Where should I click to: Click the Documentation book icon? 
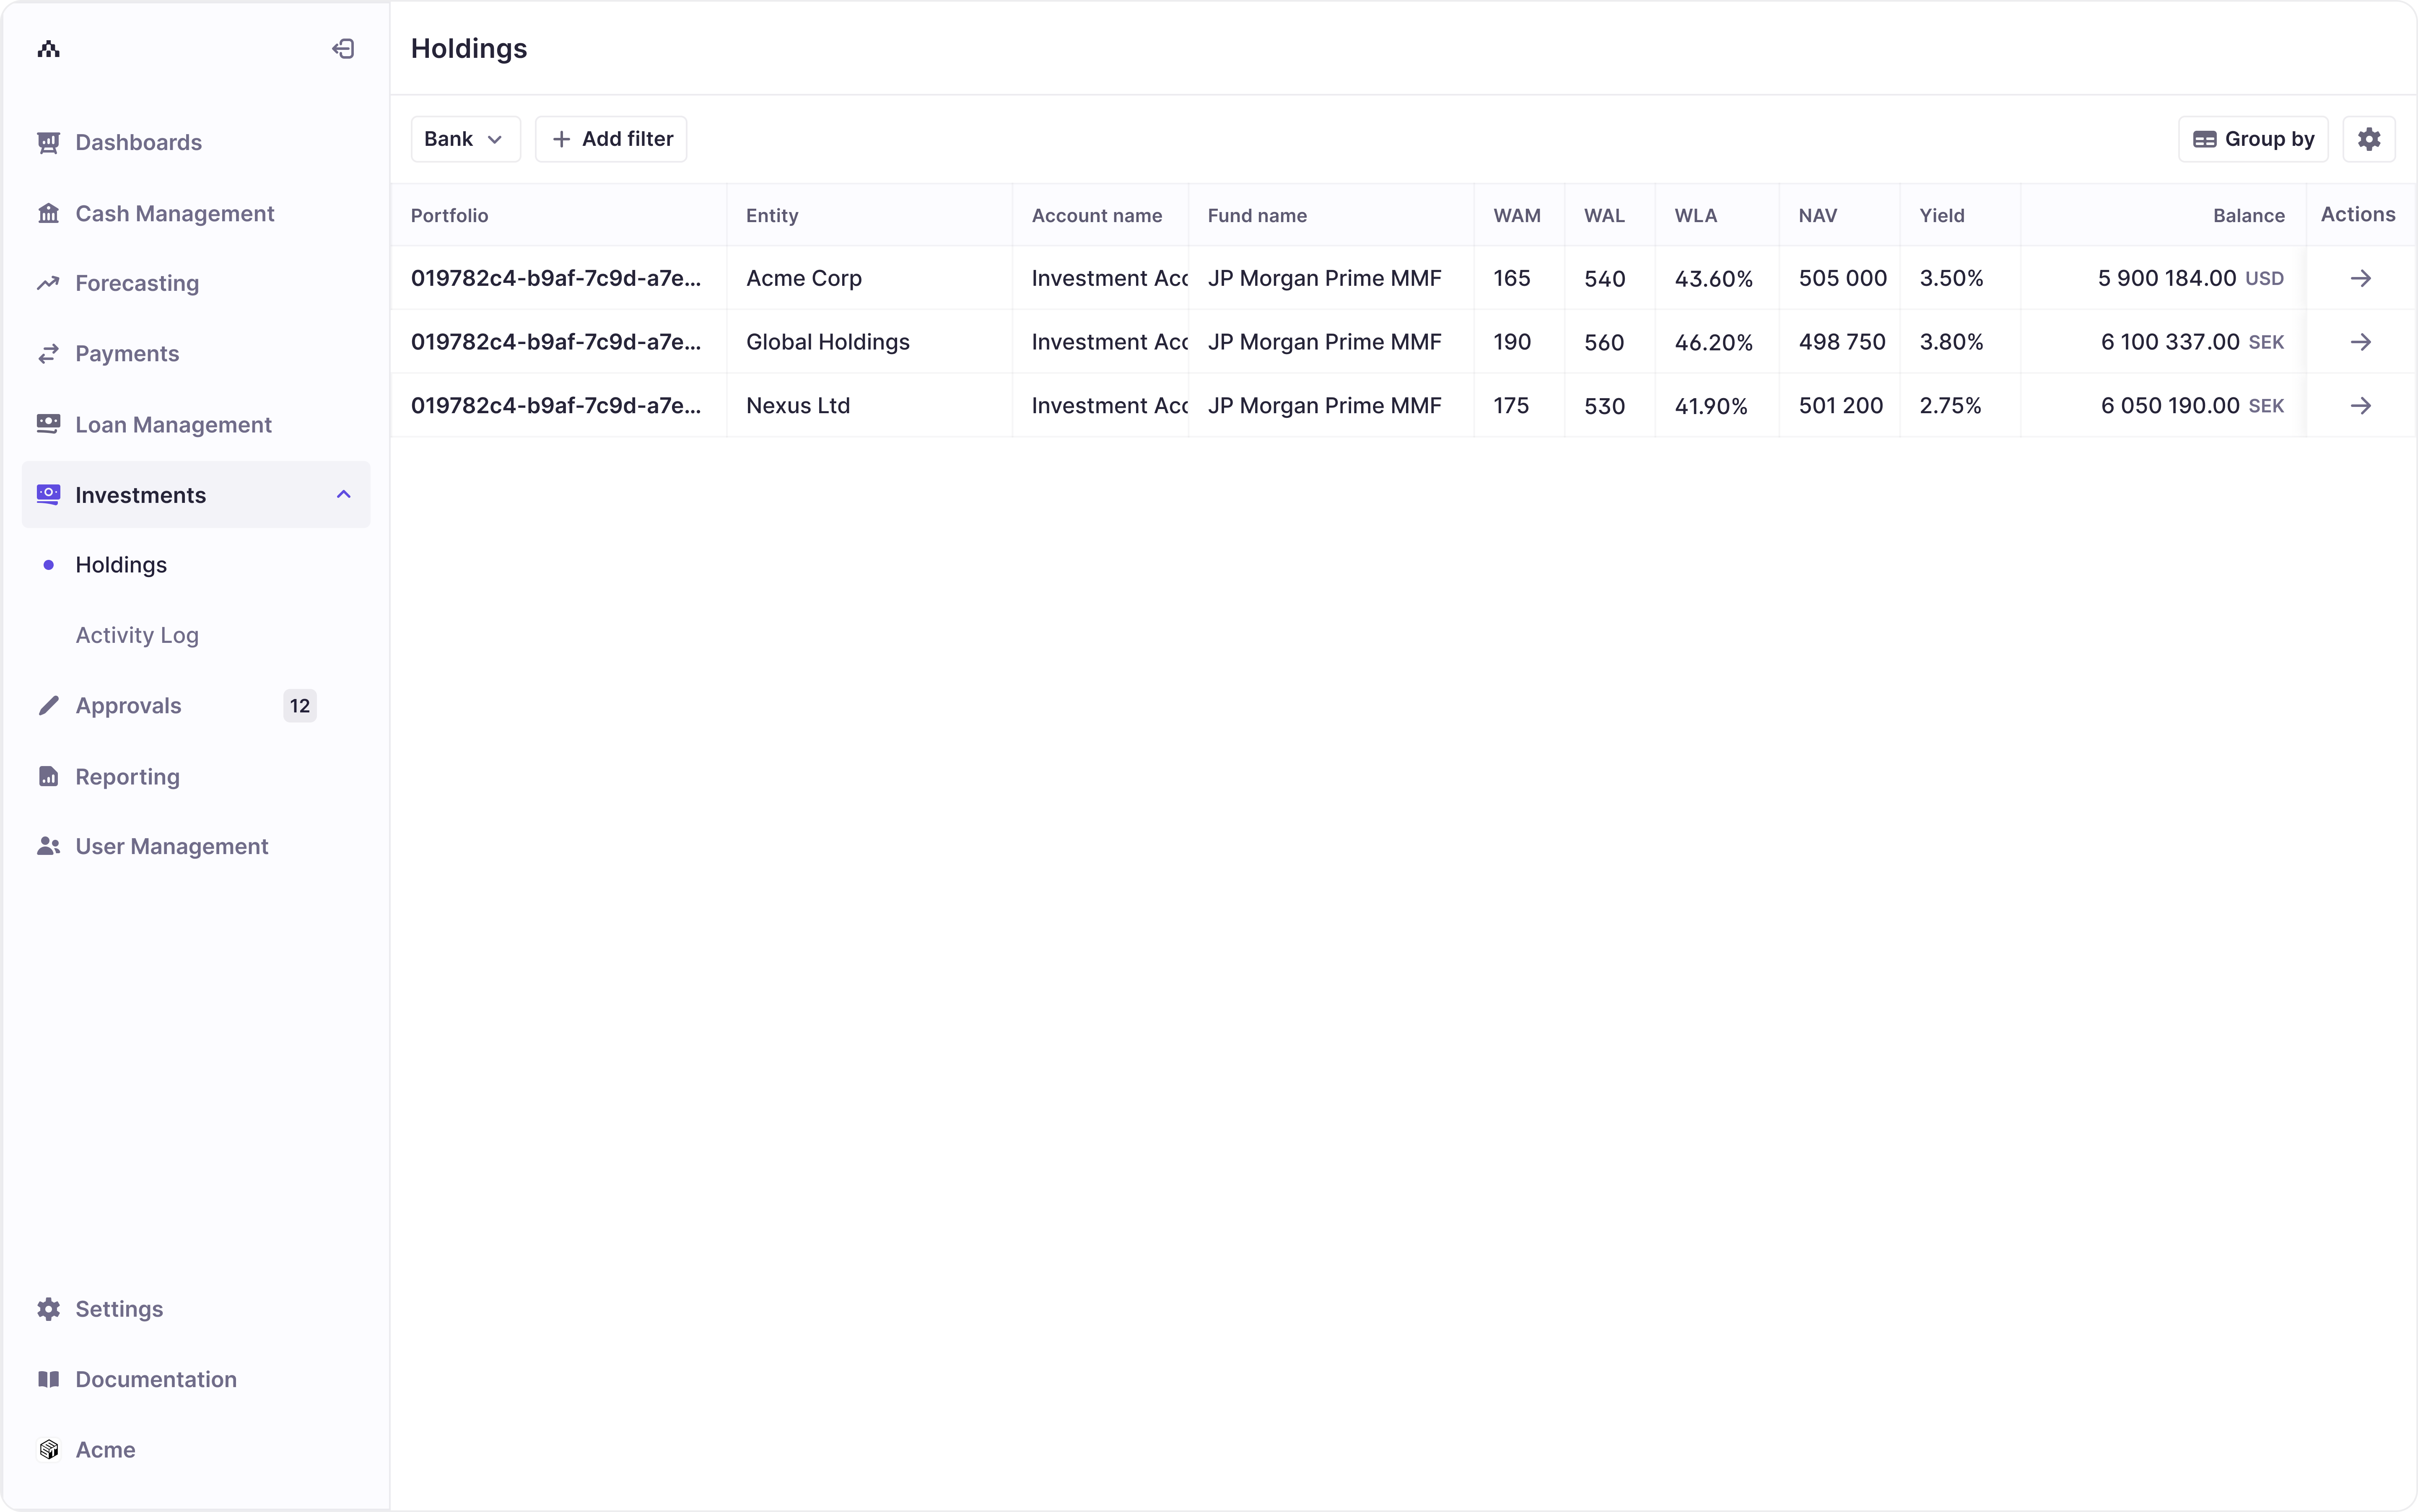(48, 1379)
